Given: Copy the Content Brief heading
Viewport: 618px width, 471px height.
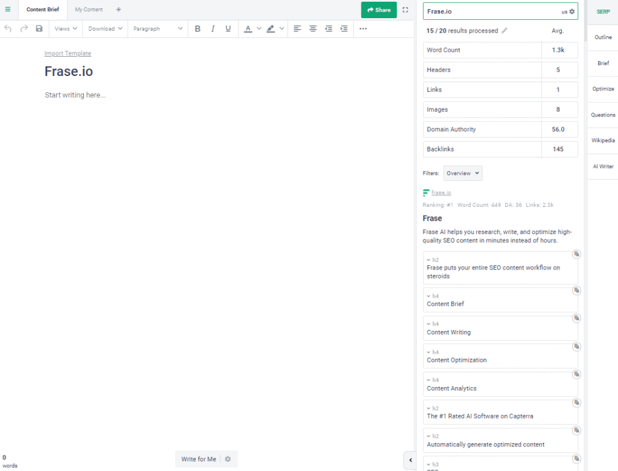Looking at the screenshot, I should pyautogui.click(x=576, y=290).
